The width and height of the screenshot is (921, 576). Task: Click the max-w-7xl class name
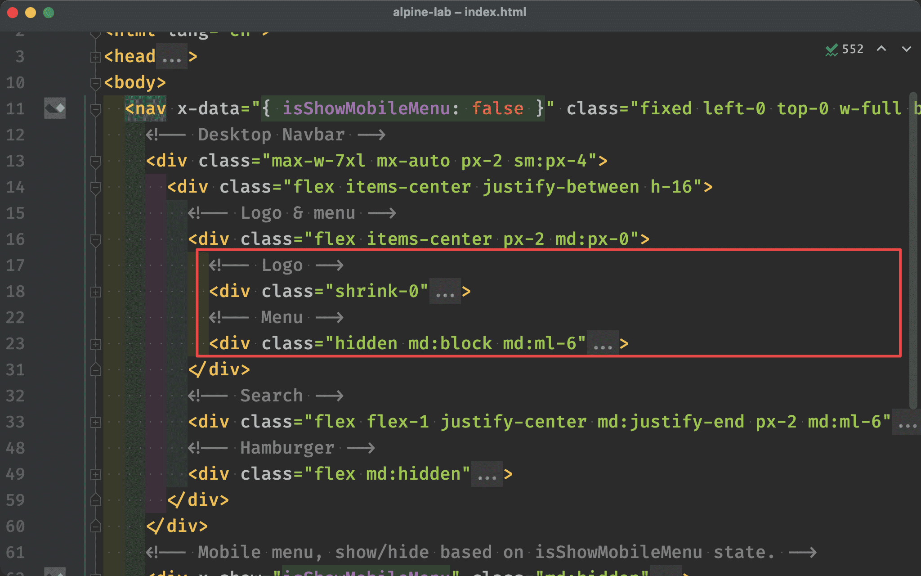(318, 161)
